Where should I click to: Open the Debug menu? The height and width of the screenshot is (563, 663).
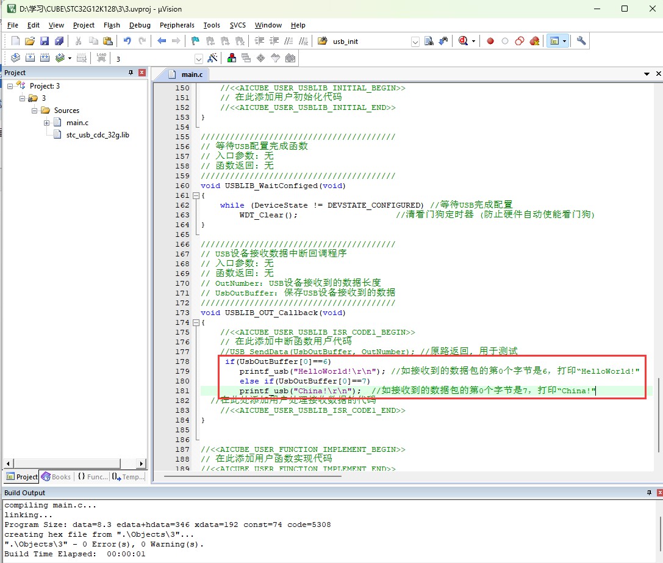coord(140,25)
